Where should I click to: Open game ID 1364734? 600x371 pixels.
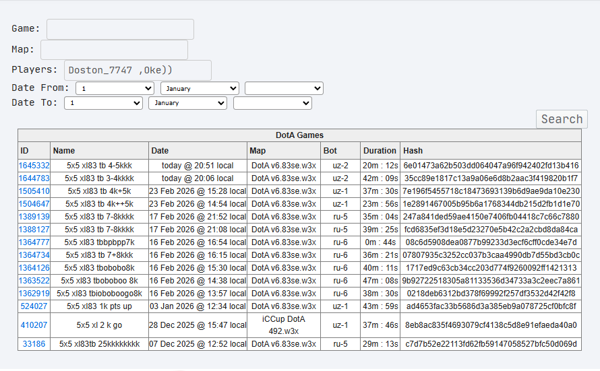[x=34, y=255]
